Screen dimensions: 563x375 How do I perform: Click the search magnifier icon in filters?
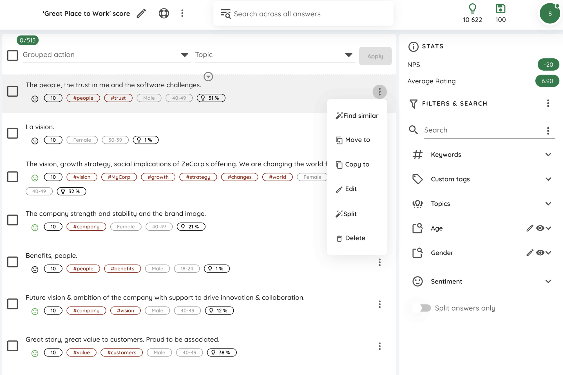click(413, 129)
